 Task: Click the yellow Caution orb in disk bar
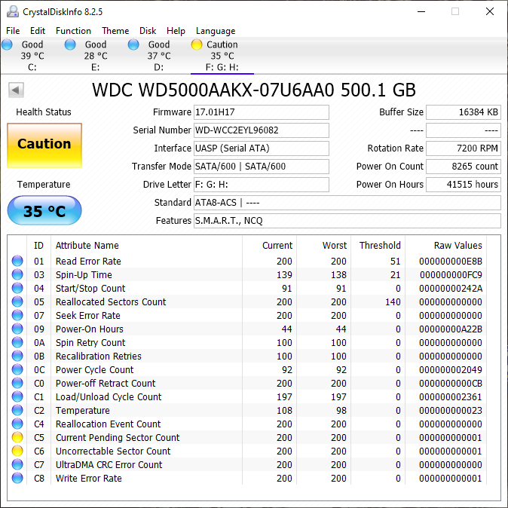[197, 44]
